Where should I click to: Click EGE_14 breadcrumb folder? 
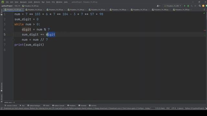[x=17, y=6]
